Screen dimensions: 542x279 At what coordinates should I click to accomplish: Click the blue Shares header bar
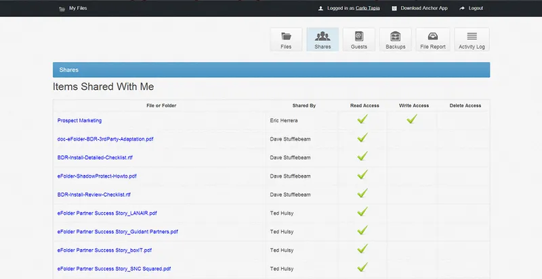click(x=272, y=70)
